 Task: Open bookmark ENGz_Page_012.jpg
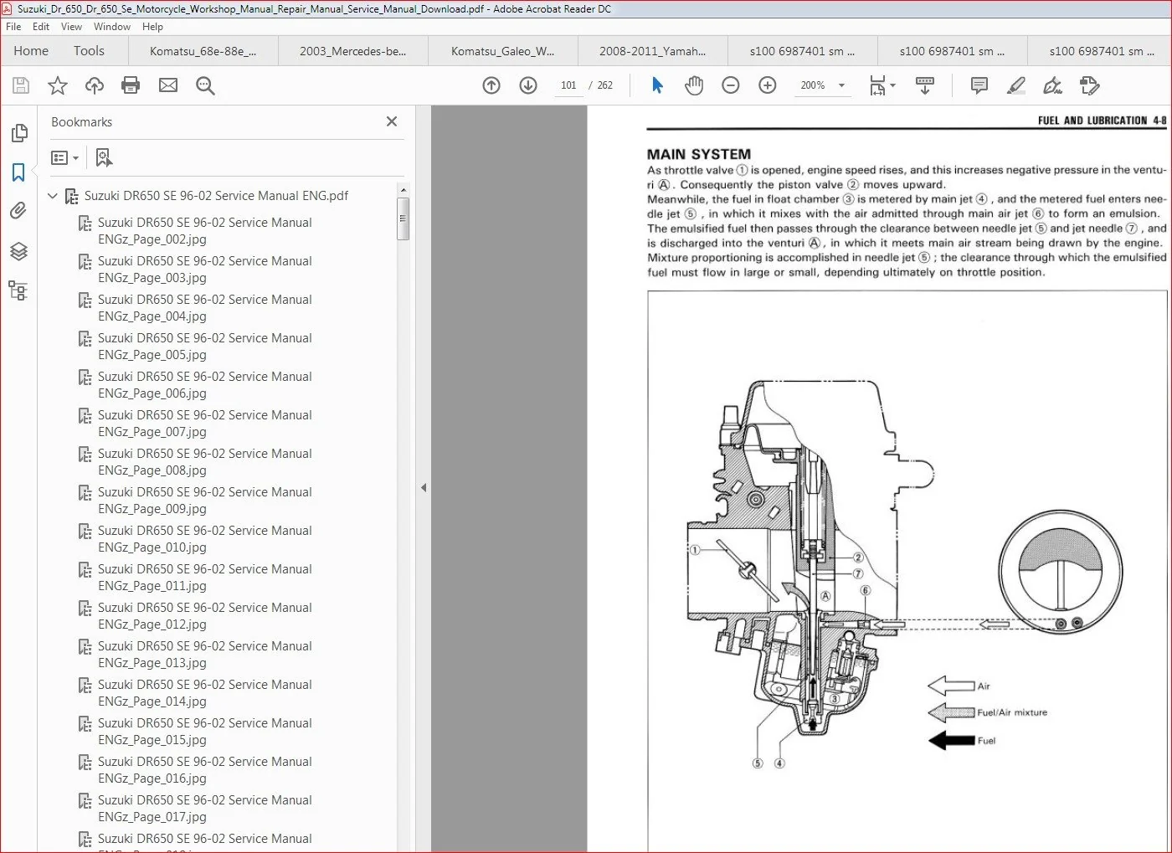[x=204, y=616]
